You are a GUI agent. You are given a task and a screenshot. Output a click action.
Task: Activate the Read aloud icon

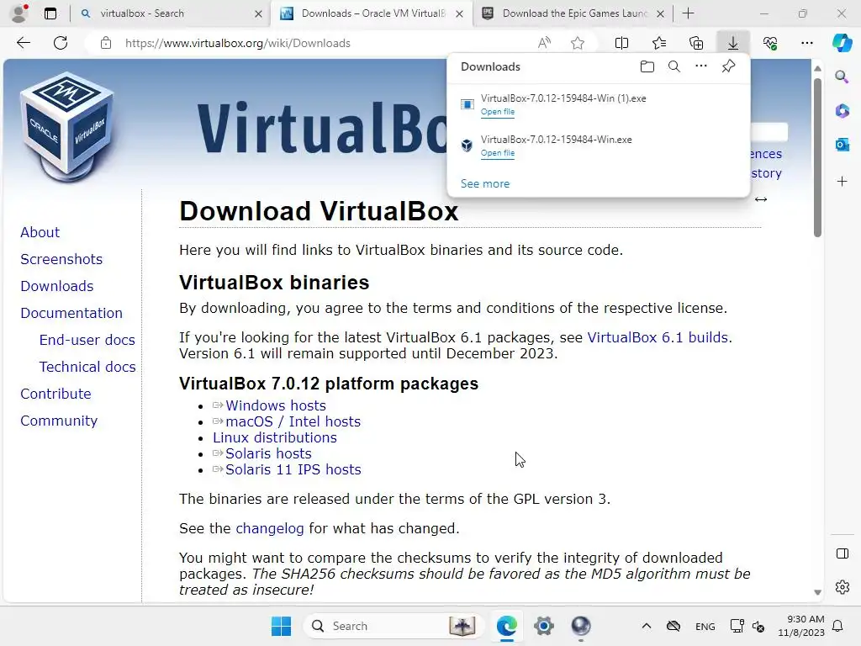(x=544, y=43)
